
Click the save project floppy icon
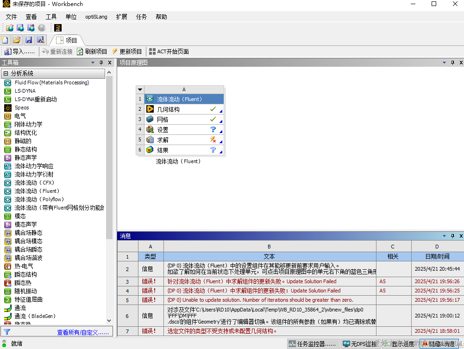click(x=29, y=40)
